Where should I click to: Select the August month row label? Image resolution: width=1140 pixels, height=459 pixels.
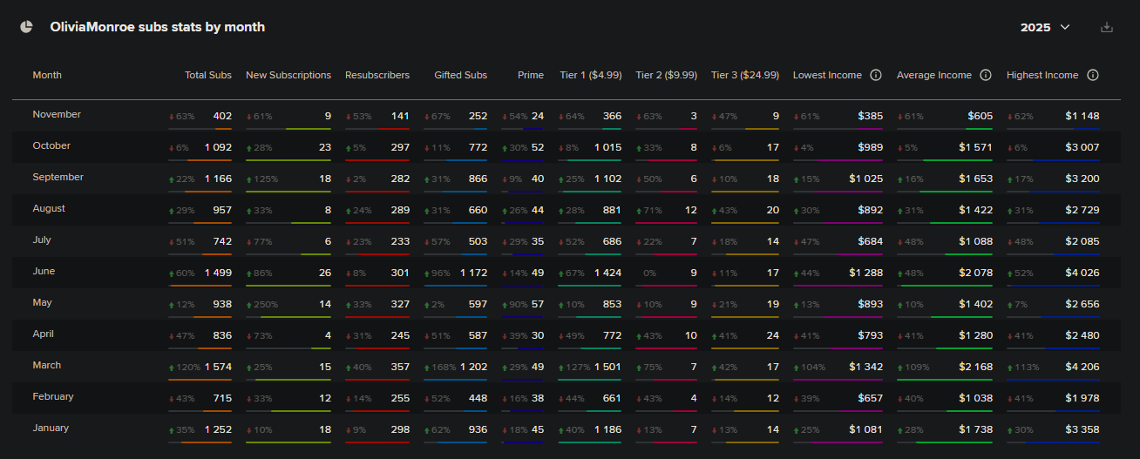click(x=49, y=208)
